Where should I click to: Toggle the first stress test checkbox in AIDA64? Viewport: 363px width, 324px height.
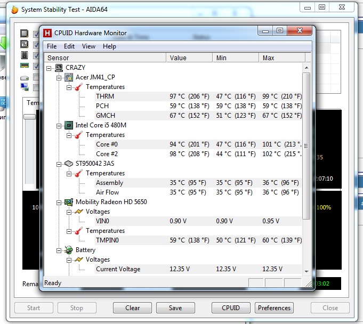pyautogui.click(x=36, y=34)
